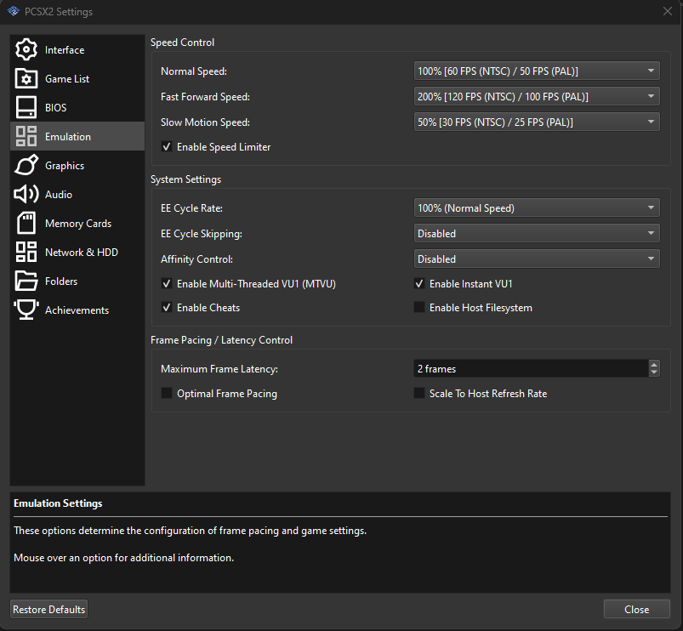
Task: Click the Close button at bottom
Action: click(636, 609)
